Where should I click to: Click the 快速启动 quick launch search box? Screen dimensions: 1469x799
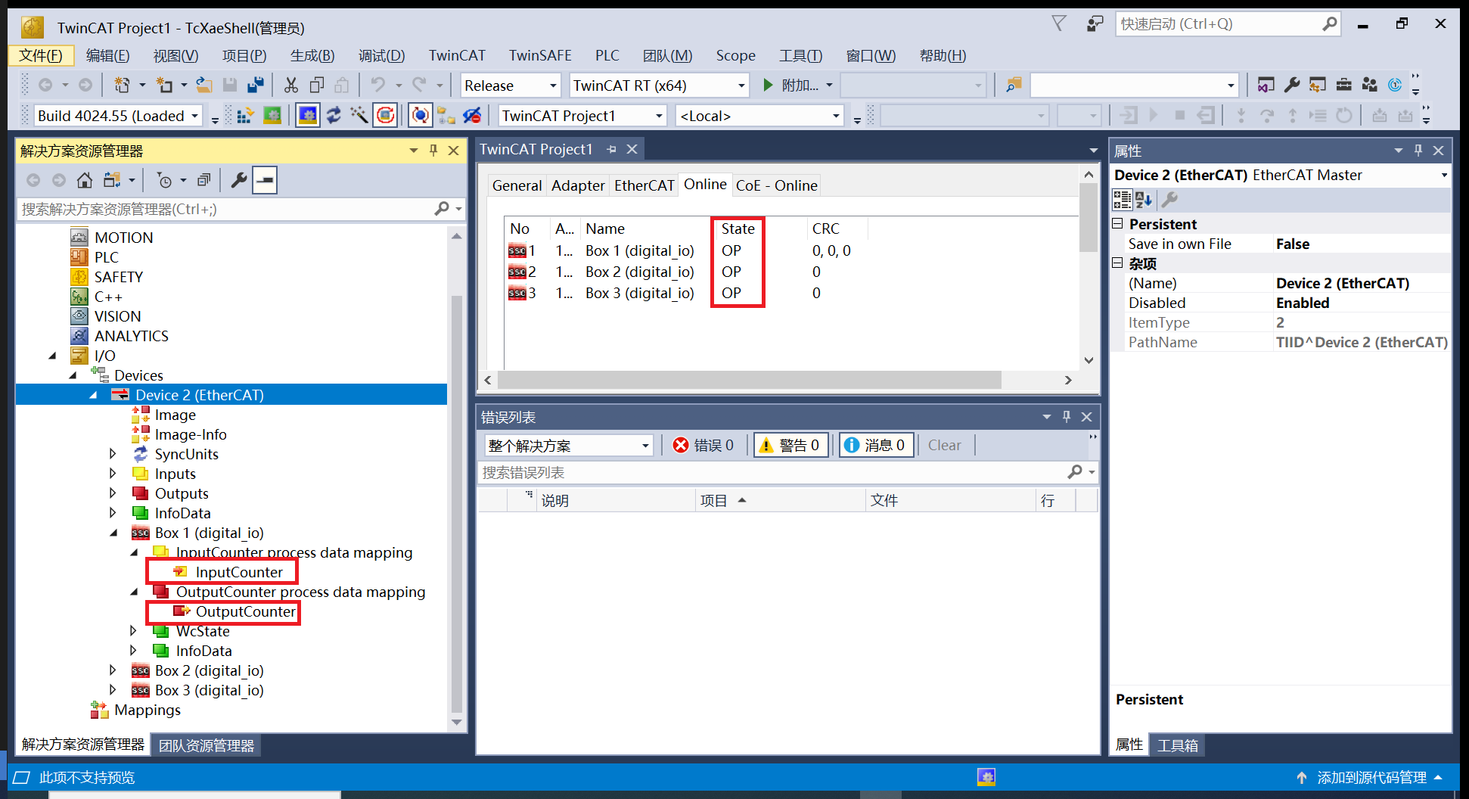point(1227,23)
